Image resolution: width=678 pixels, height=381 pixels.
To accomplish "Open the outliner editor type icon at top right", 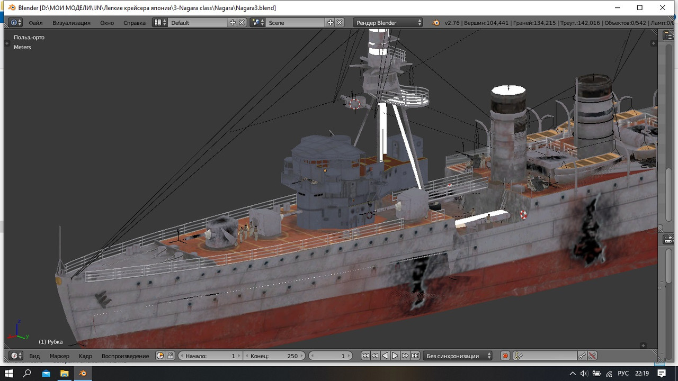I will pos(668,35).
